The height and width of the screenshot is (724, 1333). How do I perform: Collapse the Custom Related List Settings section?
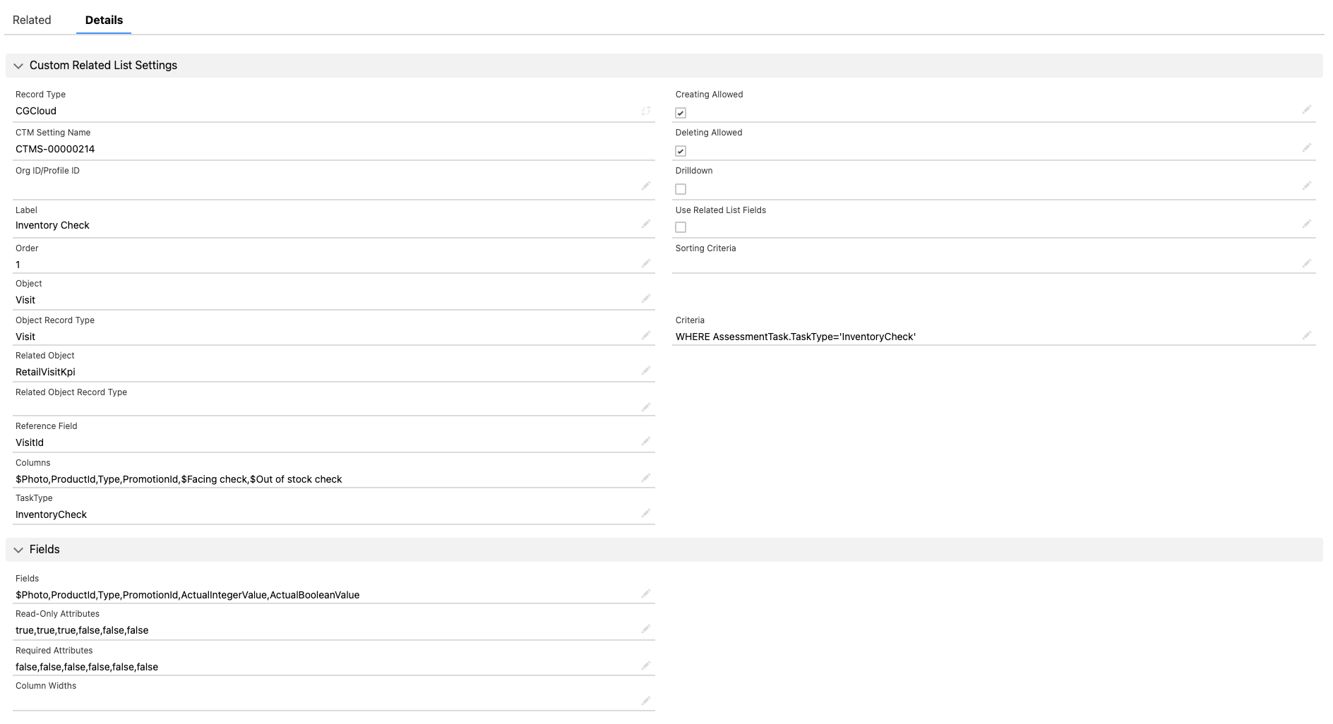[x=18, y=65]
